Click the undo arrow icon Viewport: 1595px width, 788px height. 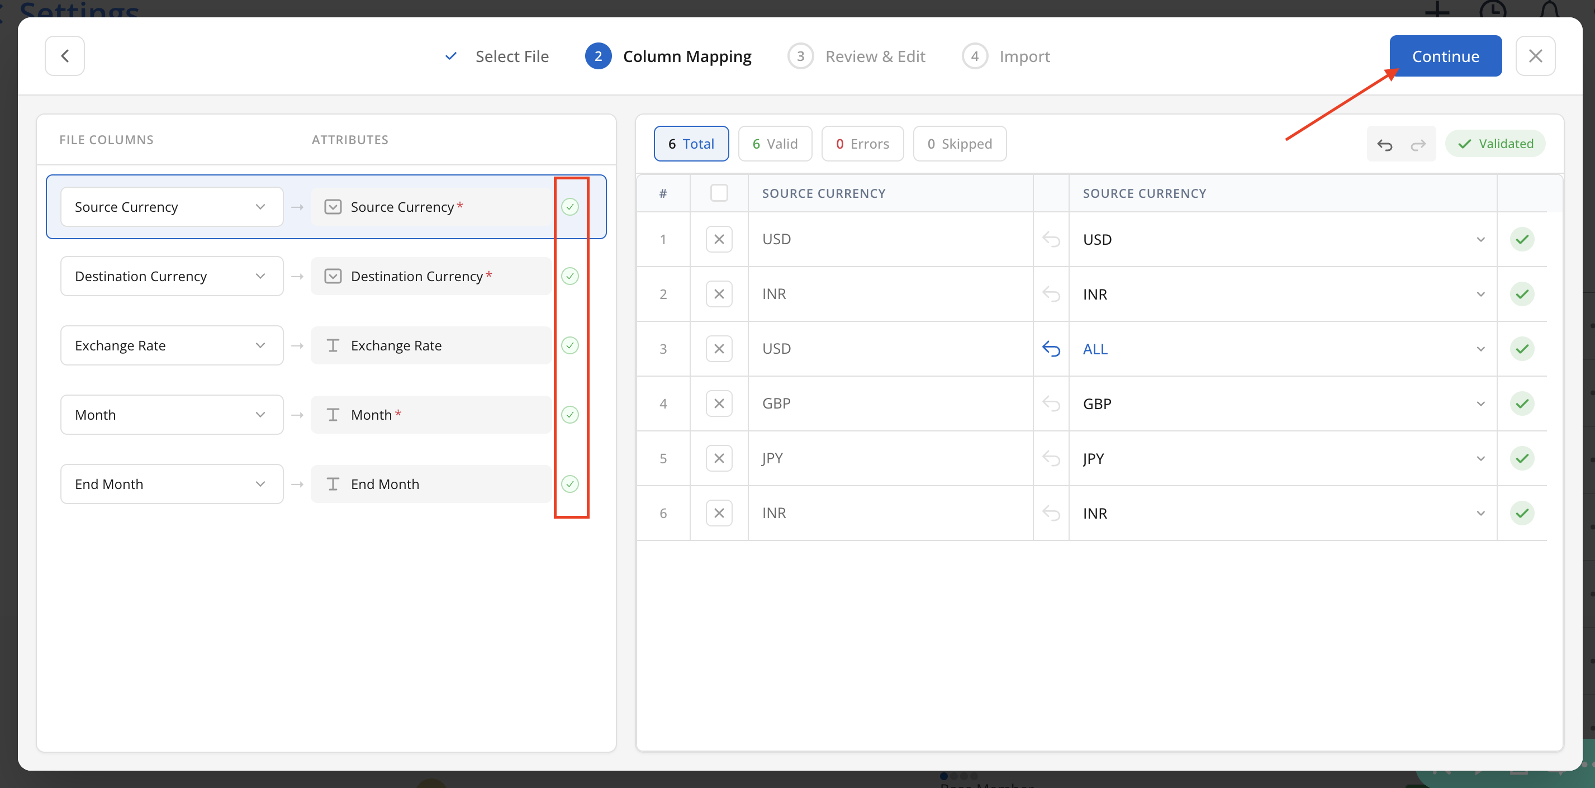(1384, 144)
